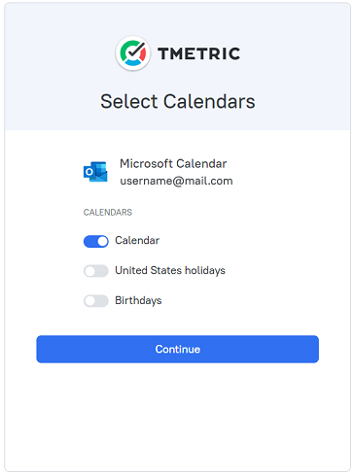
Task: Enable the United States holidays toggle
Action: tap(96, 271)
